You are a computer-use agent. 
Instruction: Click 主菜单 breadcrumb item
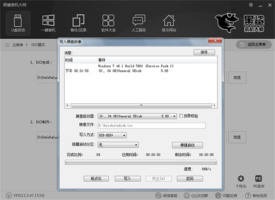pos(17,45)
